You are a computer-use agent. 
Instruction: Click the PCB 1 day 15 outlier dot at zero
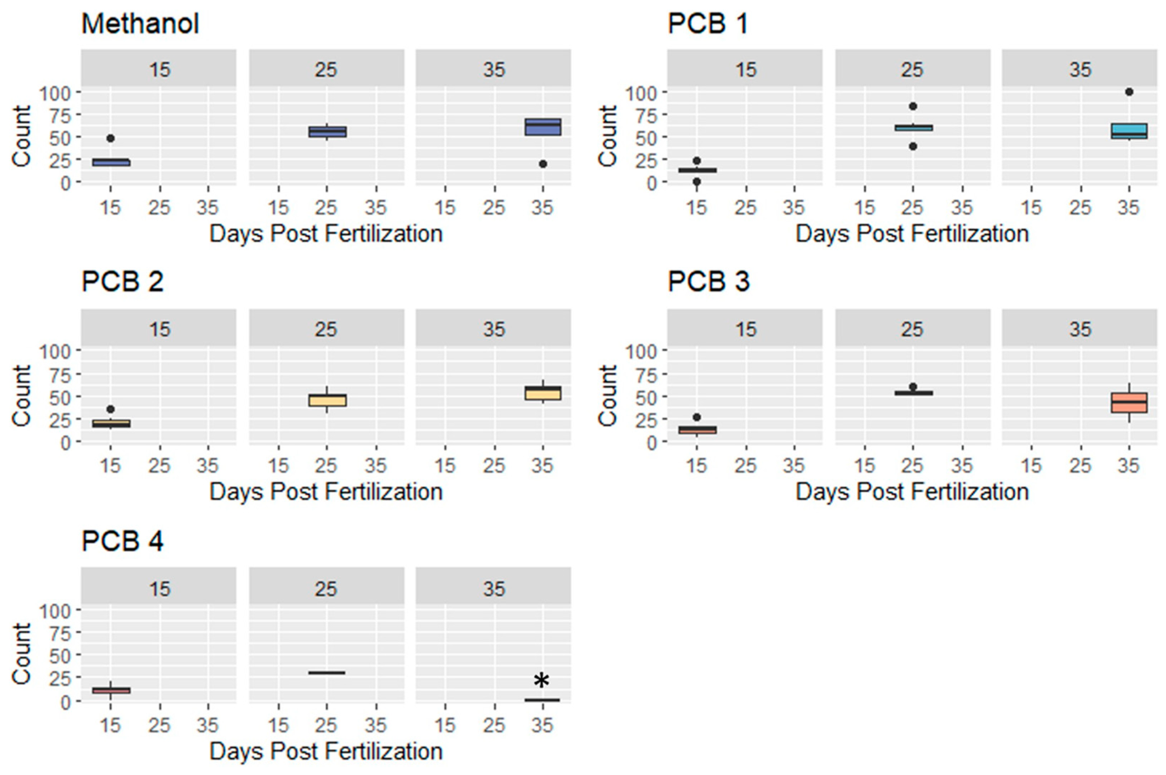[697, 182]
